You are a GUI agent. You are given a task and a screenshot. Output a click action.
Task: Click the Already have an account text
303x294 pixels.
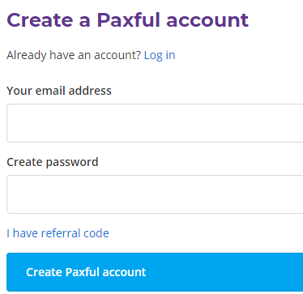click(74, 55)
